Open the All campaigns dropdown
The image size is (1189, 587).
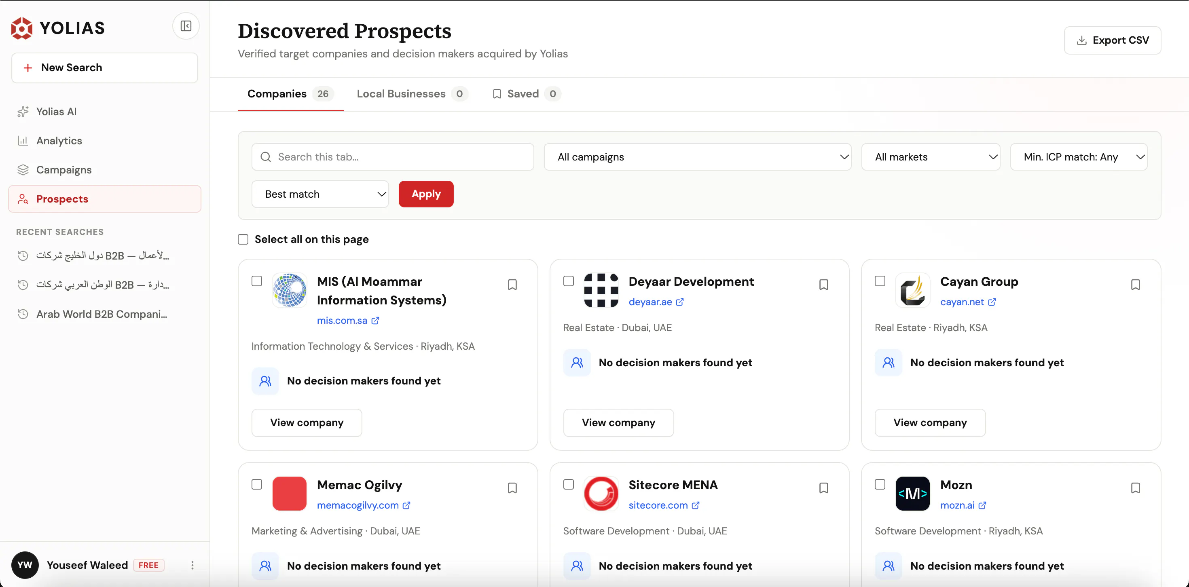click(698, 157)
